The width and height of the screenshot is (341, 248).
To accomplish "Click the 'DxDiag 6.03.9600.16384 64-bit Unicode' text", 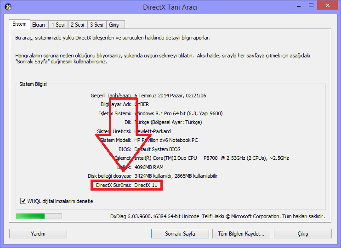I will coord(154,216).
